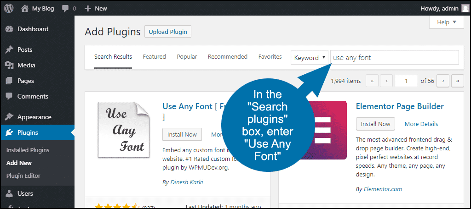Open Comments menu item

pos(37,96)
